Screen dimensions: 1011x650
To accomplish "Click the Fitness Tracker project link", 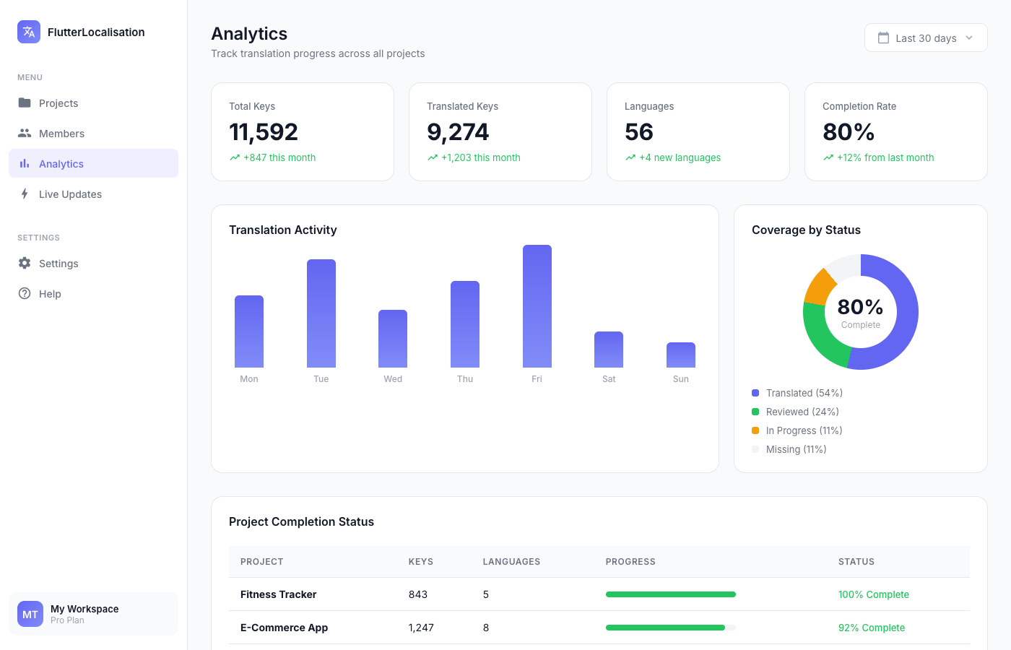I will (x=278, y=594).
